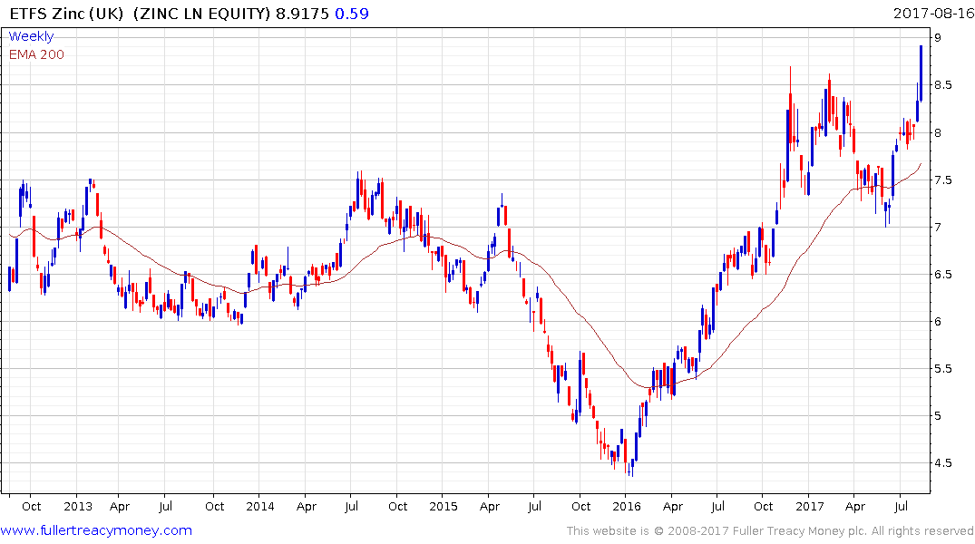Click the '2017' x-axis label
Screen dimensions: 975x544
pyautogui.click(x=810, y=506)
